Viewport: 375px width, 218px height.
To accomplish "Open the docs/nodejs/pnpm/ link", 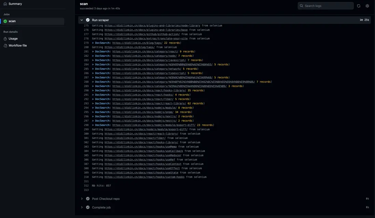I will coord(143,112).
